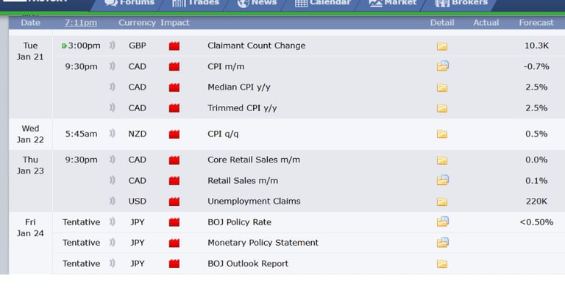The height and width of the screenshot is (292, 565).
Task: Open detail folder for CAD CPI m/m
Action: (x=443, y=66)
